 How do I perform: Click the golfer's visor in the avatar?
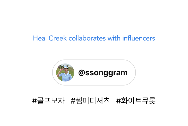click(x=66, y=67)
